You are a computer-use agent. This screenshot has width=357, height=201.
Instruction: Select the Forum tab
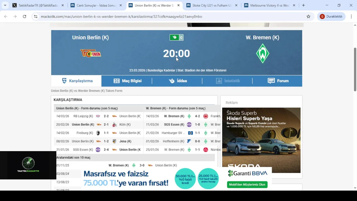(x=278, y=81)
